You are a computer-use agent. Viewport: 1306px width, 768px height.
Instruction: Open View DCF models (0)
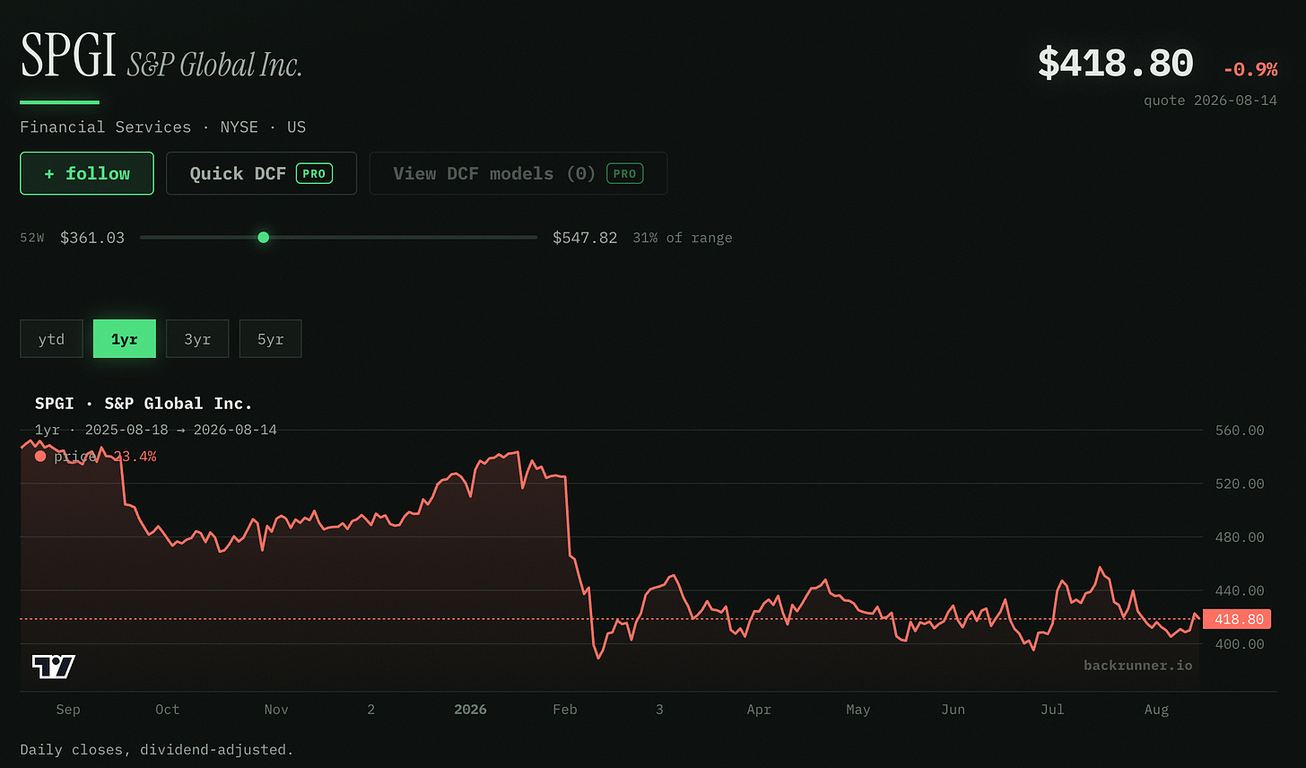[518, 173]
